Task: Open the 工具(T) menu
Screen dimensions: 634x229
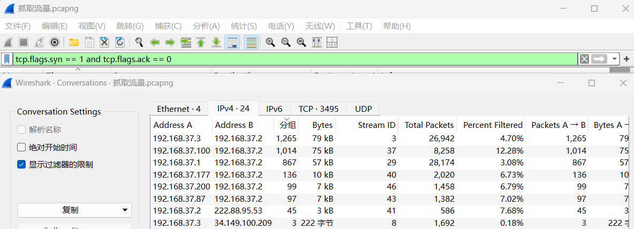Action: 359,26
